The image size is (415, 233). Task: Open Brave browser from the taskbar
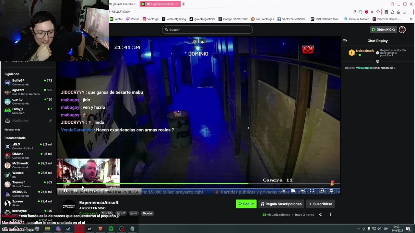click(x=100, y=229)
